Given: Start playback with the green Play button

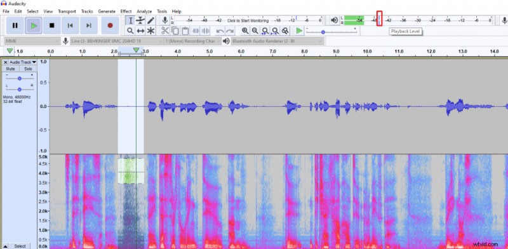Looking at the screenshot, I should pos(34,25).
